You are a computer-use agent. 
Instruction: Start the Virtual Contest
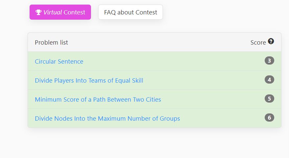pyautogui.click(x=60, y=12)
